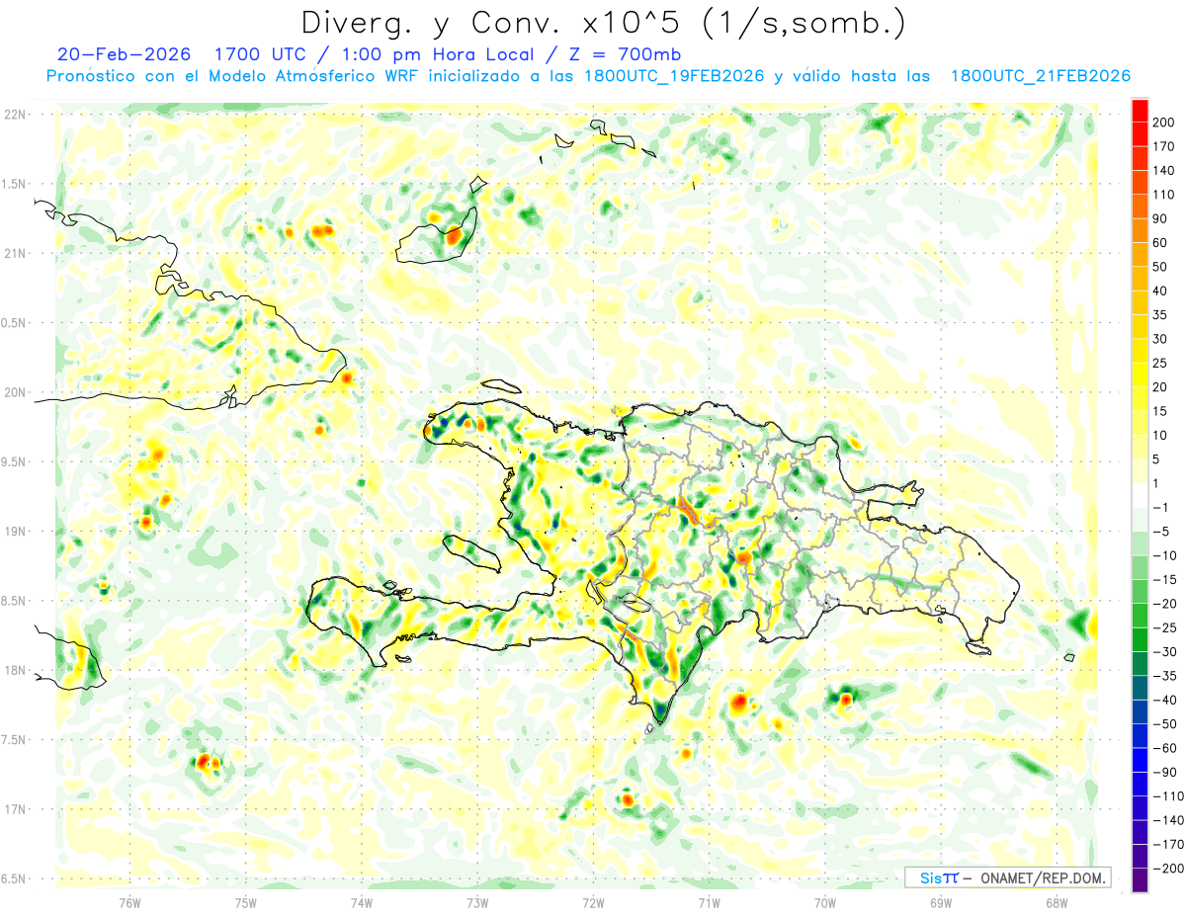Click the latitude label '17N'
The width and height of the screenshot is (1186, 916).
(x=15, y=809)
